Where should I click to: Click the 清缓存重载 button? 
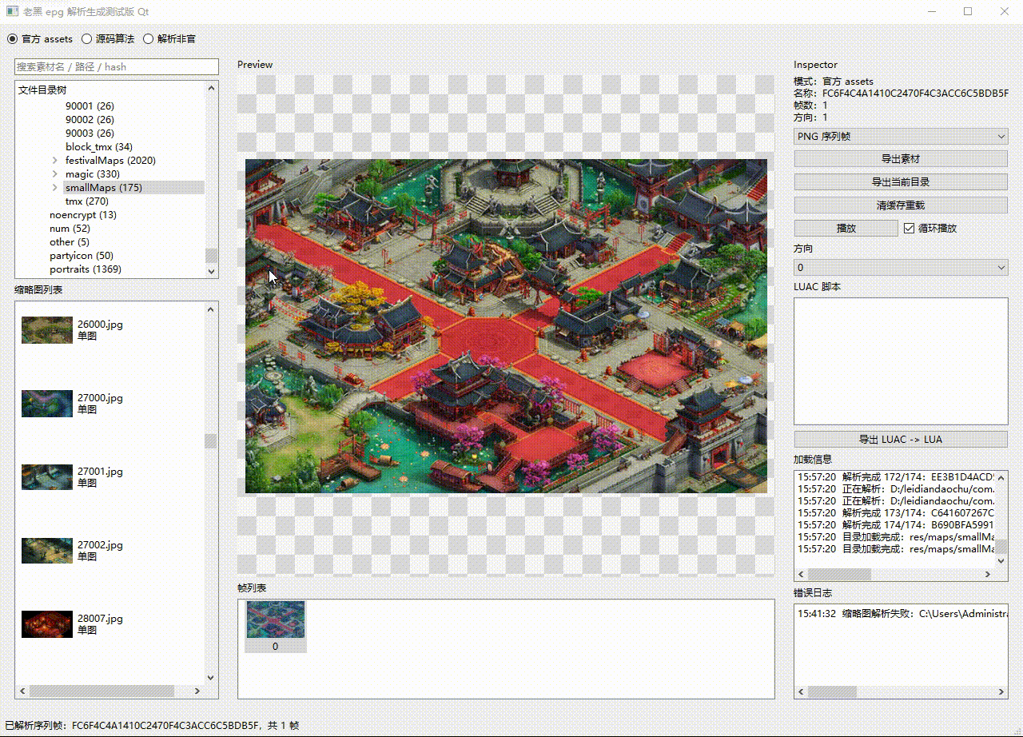pos(901,205)
